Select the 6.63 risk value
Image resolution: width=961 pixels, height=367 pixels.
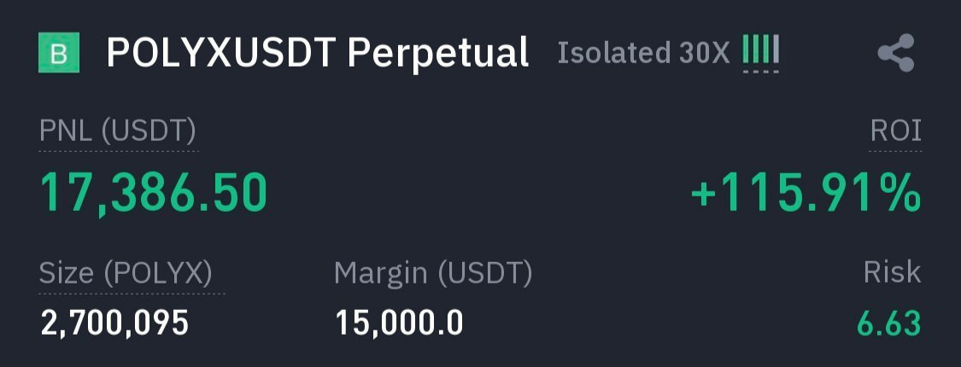coord(888,323)
